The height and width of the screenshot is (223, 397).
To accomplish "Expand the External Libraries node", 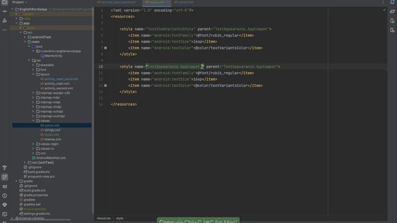I will point(12,218).
